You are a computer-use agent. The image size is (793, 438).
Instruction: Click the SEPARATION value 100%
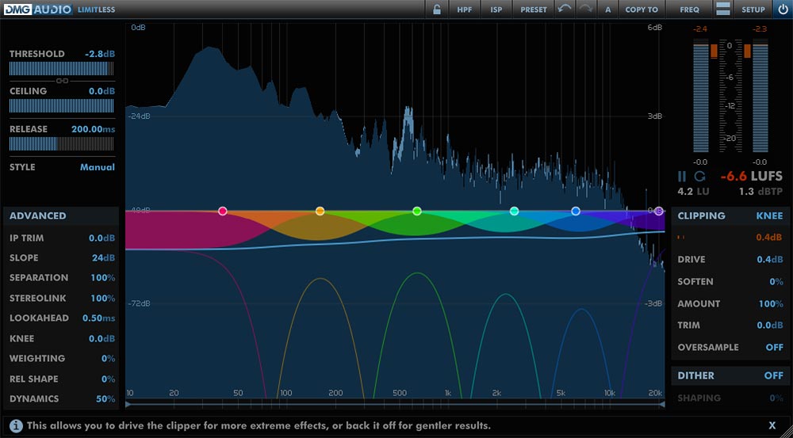click(x=102, y=277)
